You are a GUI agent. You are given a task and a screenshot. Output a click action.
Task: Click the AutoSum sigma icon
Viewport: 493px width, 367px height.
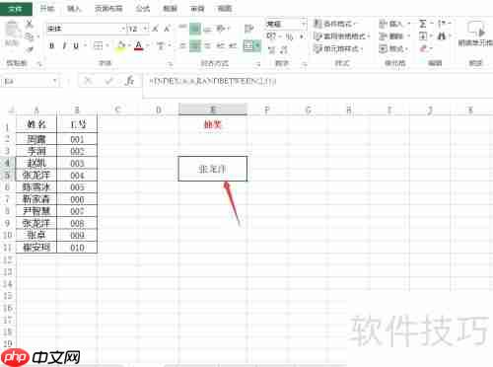(423, 24)
